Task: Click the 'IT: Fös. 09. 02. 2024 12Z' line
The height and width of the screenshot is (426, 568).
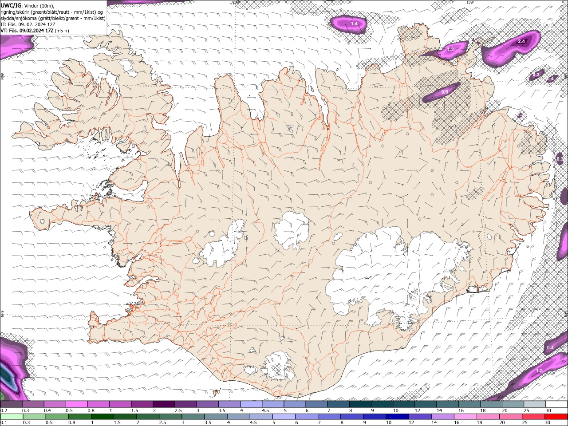Action: click(x=28, y=24)
